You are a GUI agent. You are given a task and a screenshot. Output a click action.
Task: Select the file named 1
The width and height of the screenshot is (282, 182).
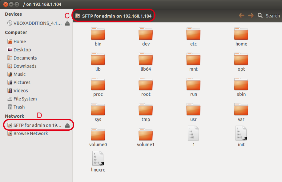coord(193,133)
